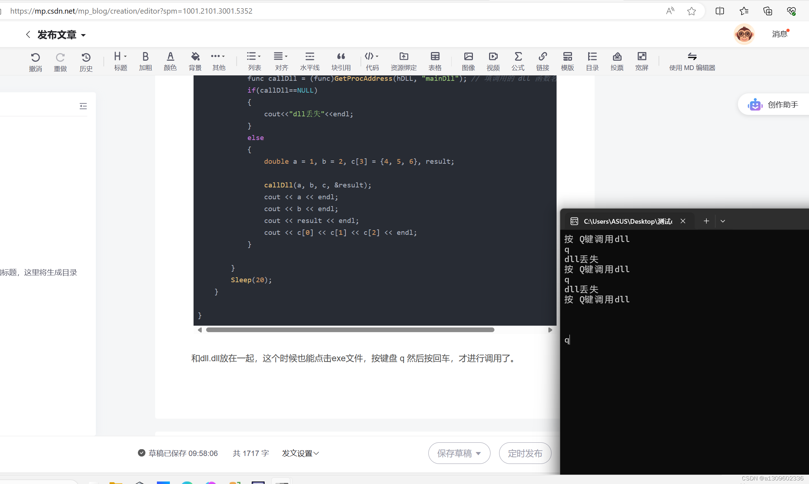Insert a formula using the 公式 icon
This screenshot has width=809, height=484.
point(518,61)
